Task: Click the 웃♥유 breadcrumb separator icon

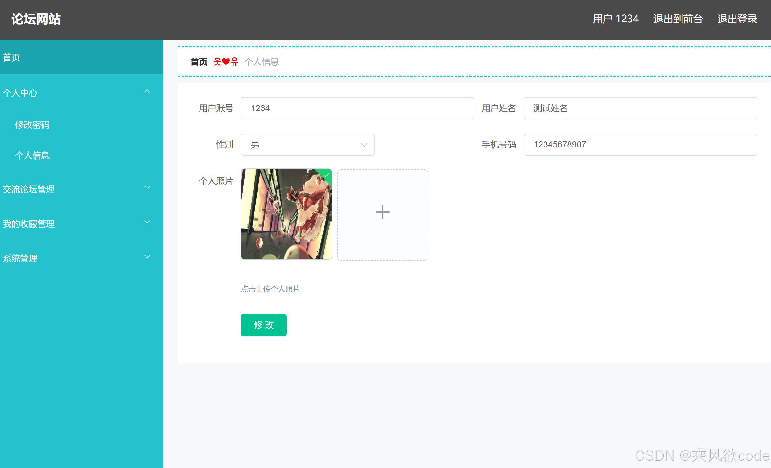Action: click(226, 62)
